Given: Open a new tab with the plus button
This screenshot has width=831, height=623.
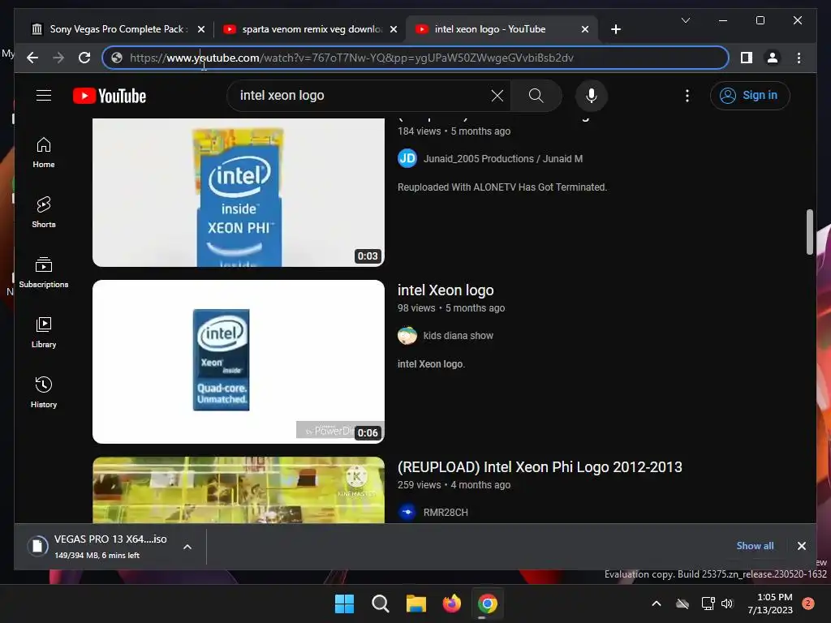Looking at the screenshot, I should 615,29.
